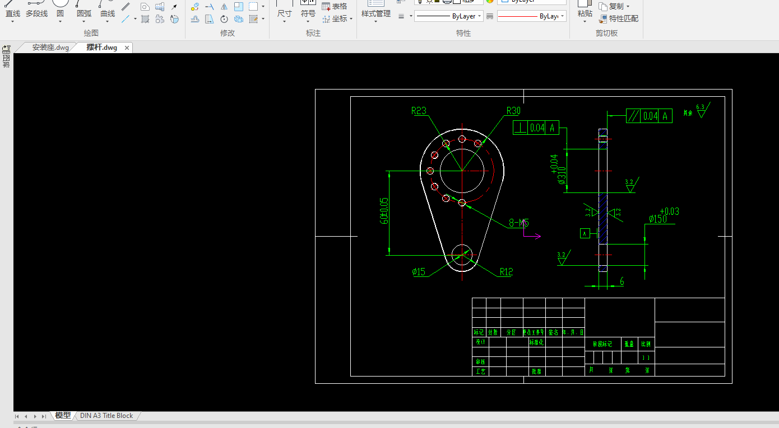Expand the 复制 (Copy) dropdown arrow

(x=628, y=7)
